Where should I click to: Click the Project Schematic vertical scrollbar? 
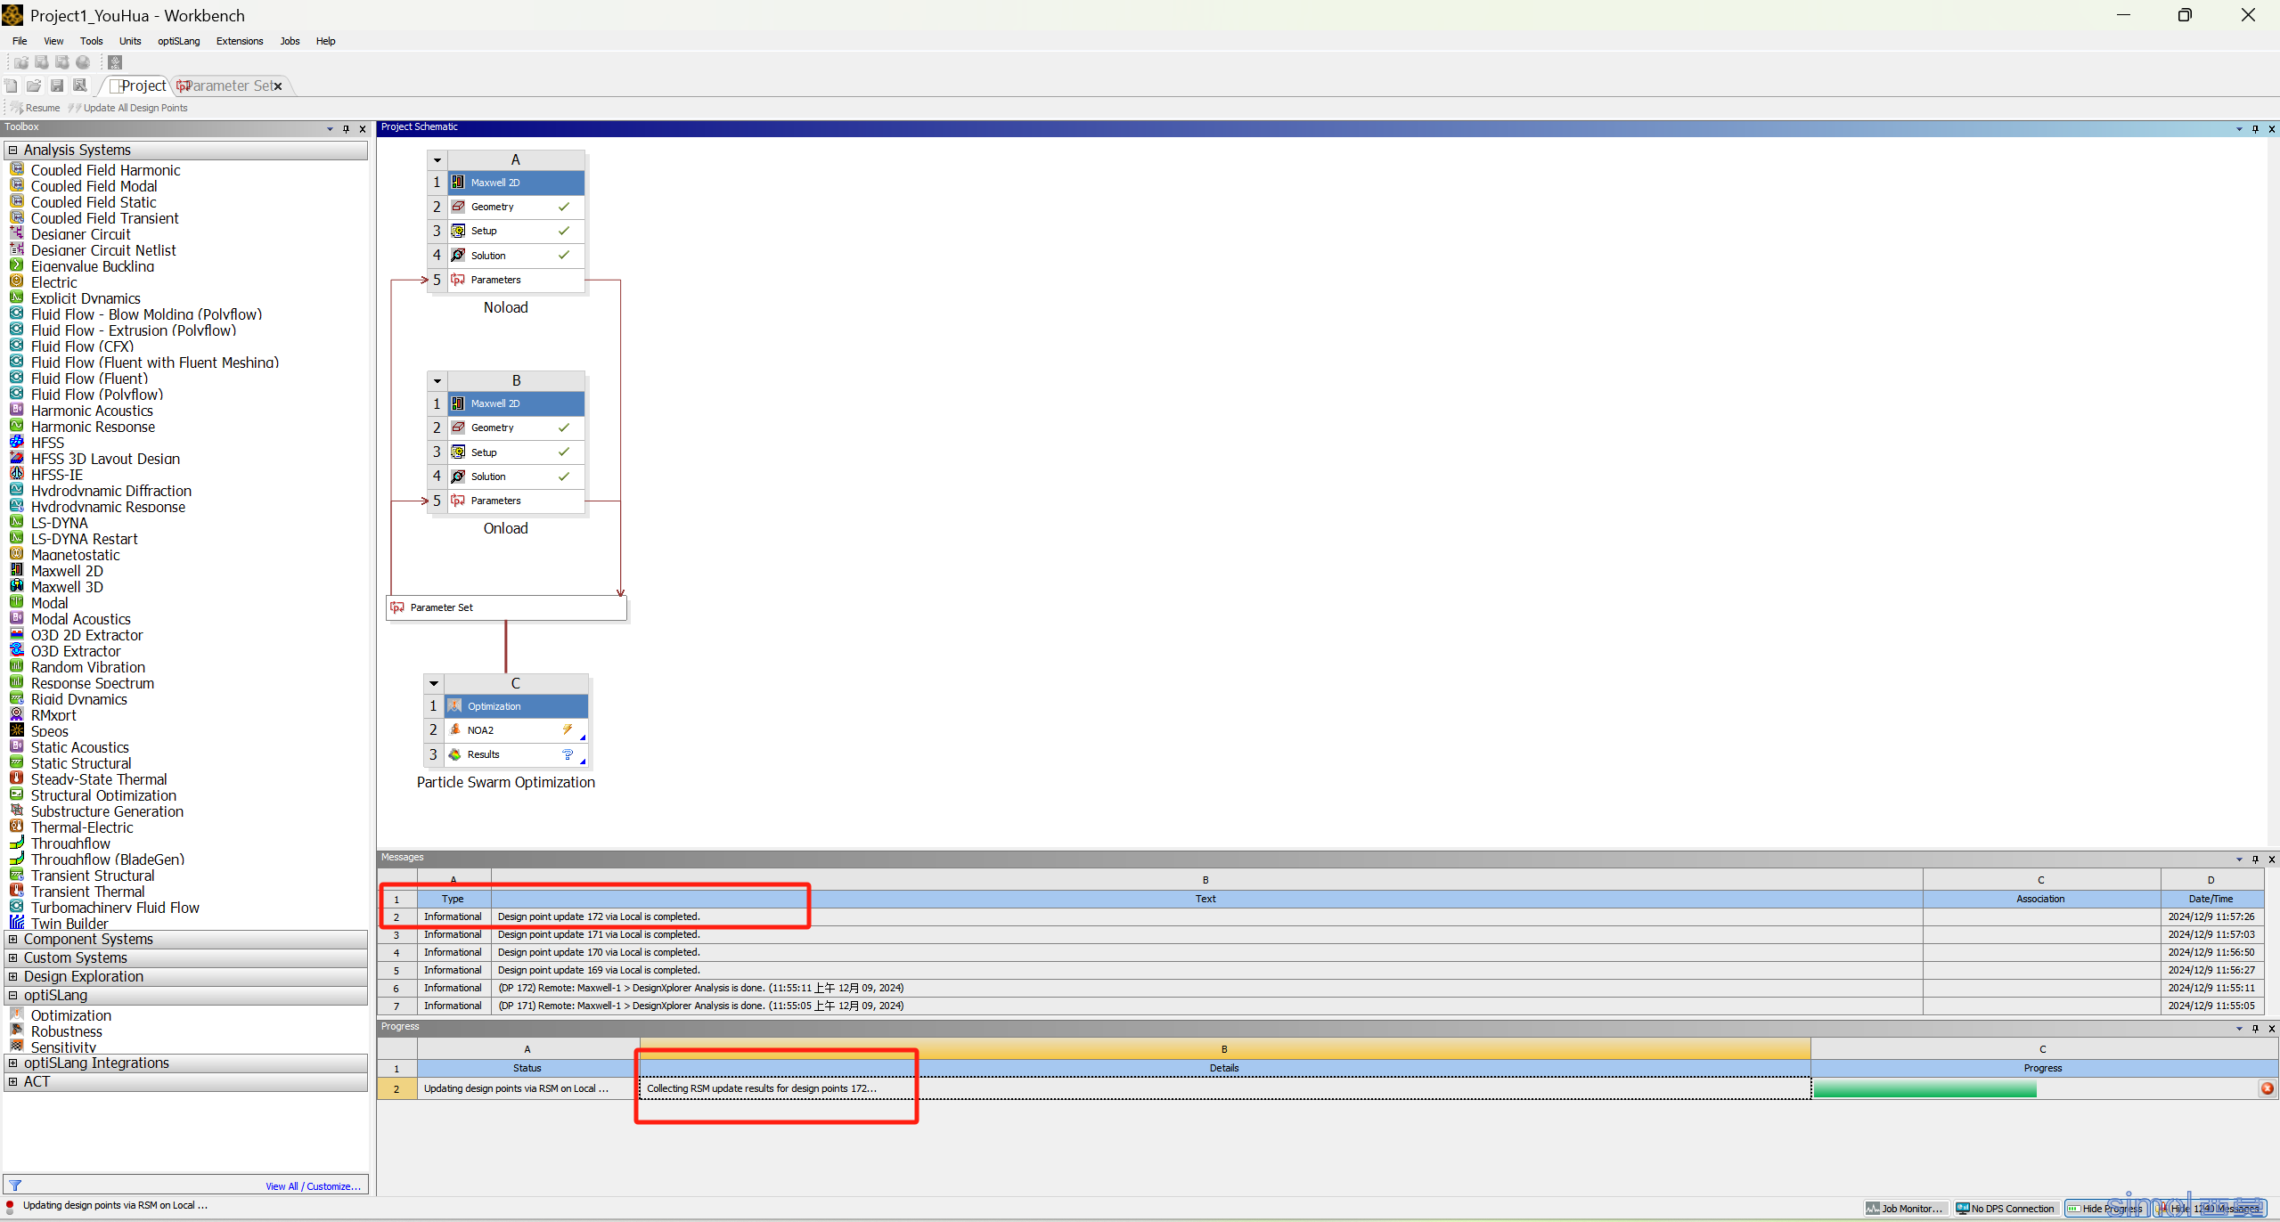tap(2273, 490)
